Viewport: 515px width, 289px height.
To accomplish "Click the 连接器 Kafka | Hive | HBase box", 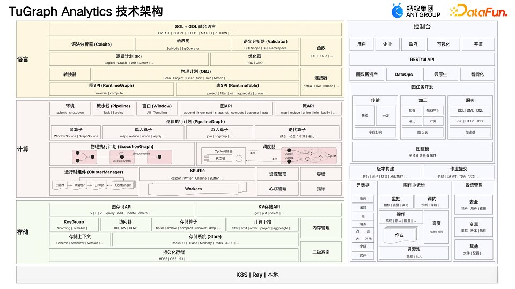I will tap(321, 82).
